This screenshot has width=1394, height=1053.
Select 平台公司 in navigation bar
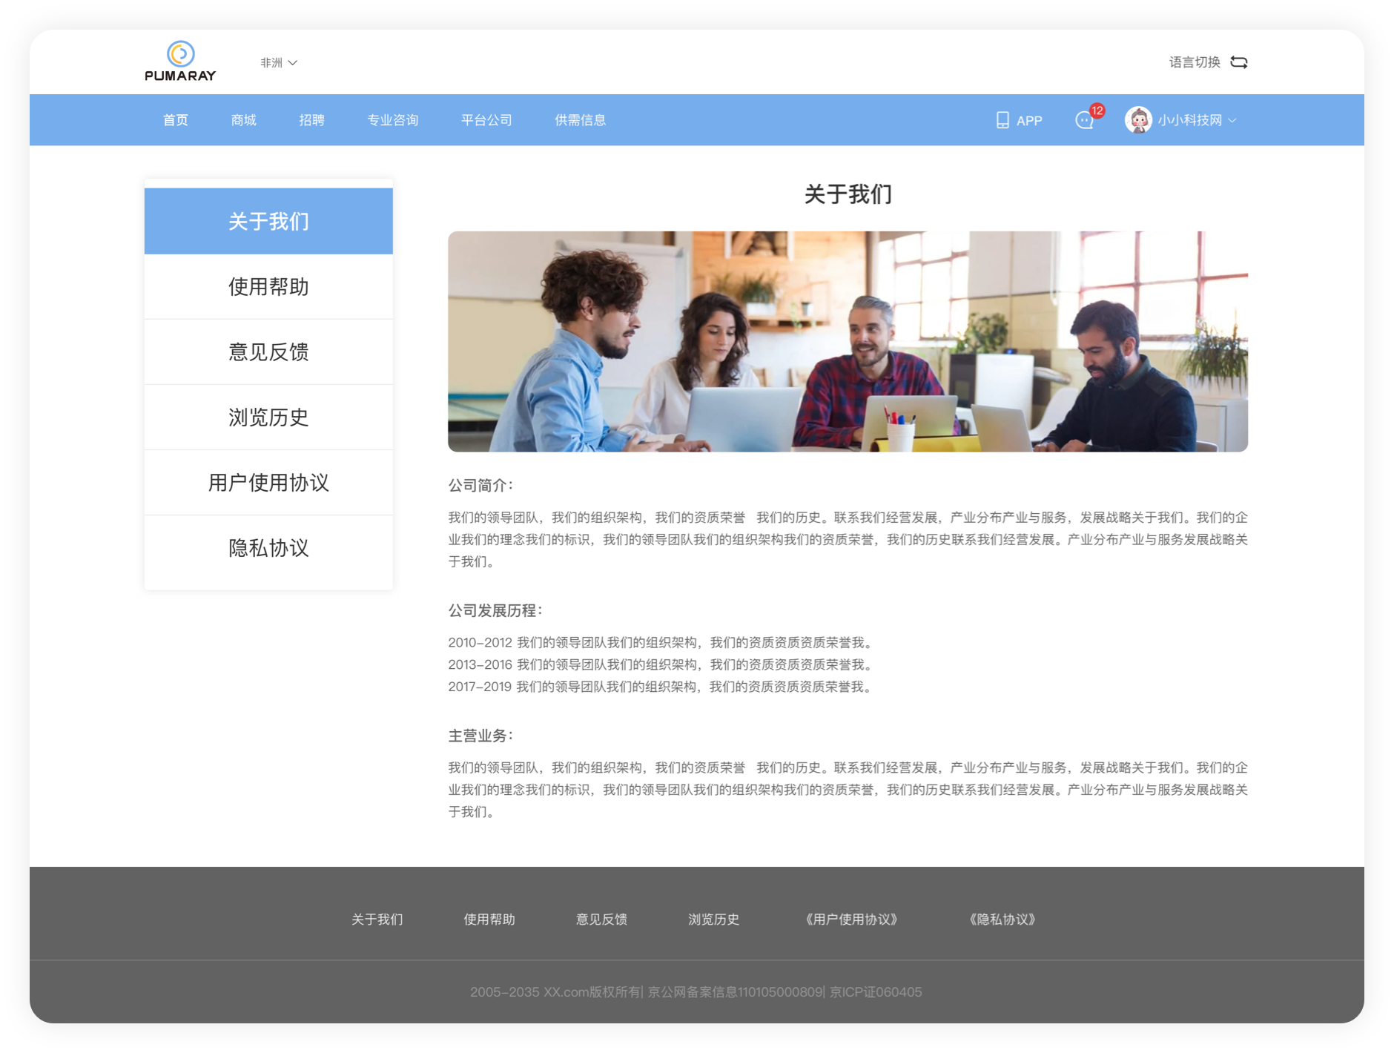[x=486, y=120]
